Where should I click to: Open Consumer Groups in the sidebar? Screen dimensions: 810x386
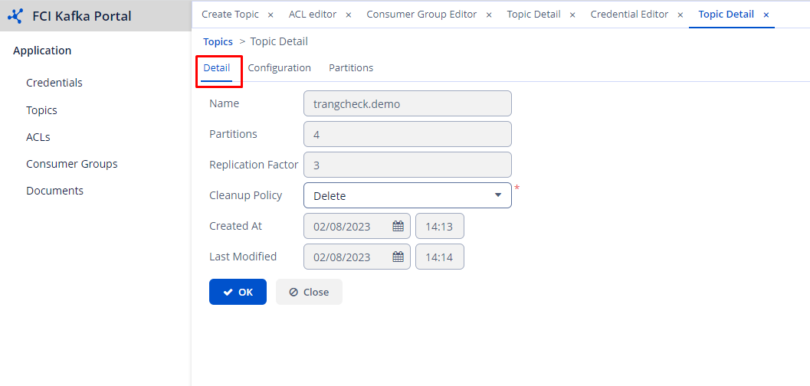coord(72,164)
